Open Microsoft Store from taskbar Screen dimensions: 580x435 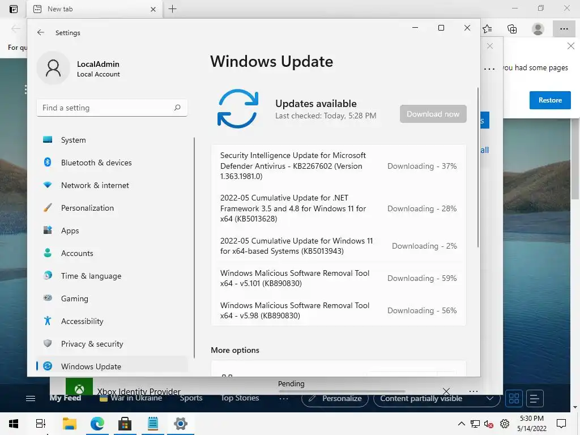coord(125,424)
